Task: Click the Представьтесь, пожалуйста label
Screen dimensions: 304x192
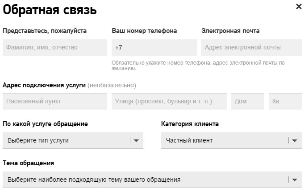Action: click(x=45, y=31)
